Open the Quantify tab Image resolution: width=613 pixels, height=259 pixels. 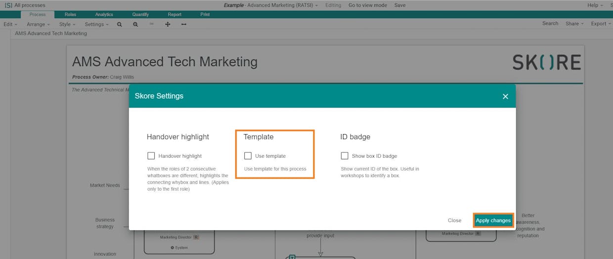click(140, 15)
